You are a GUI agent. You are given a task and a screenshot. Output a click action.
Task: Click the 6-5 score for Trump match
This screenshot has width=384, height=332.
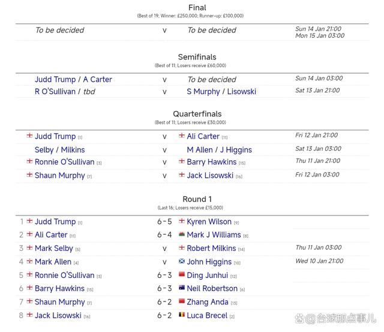(x=164, y=222)
